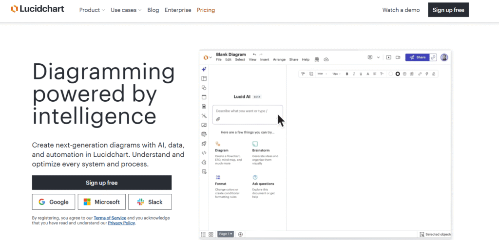499x240 pixels.
Task: Toggle the lock icon in formatting toolbar
Action: (x=433, y=74)
